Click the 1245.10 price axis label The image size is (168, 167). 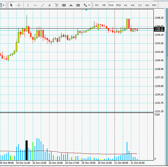159,35
